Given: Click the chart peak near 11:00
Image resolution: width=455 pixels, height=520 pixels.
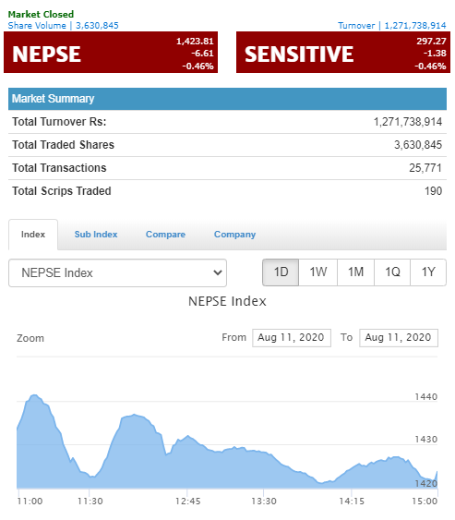Looking at the screenshot, I should (34, 395).
